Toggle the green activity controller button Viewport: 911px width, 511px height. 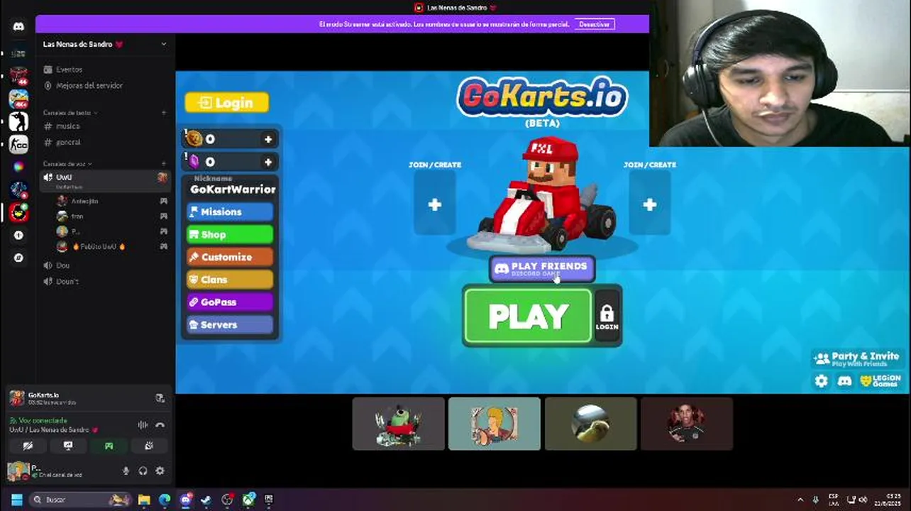[x=109, y=446]
